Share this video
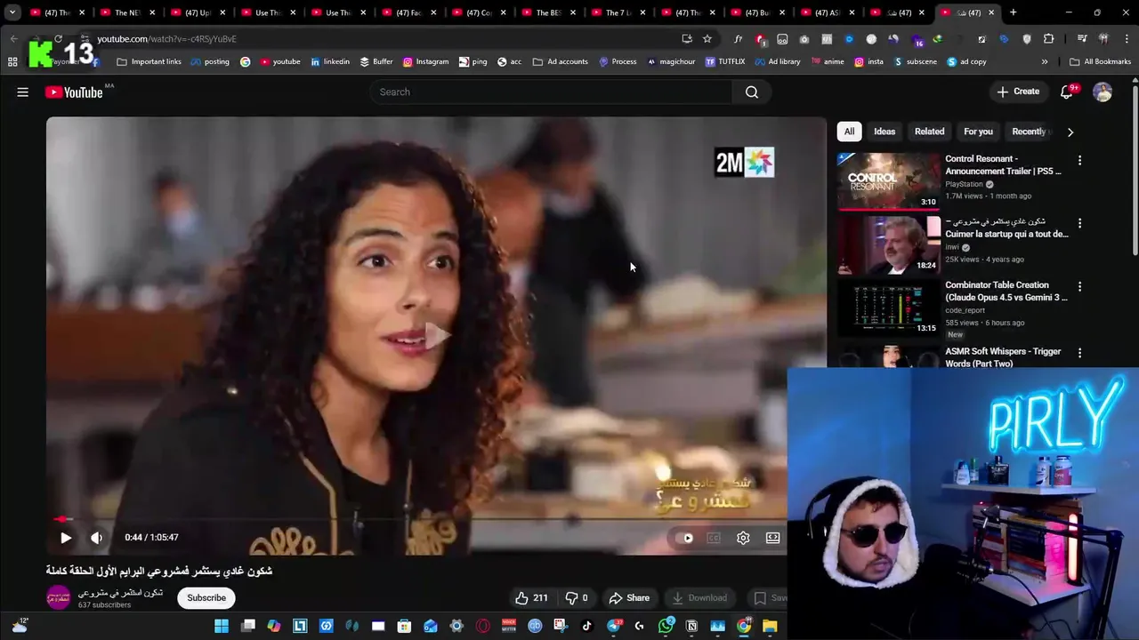The height and width of the screenshot is (640, 1139). [x=629, y=598]
